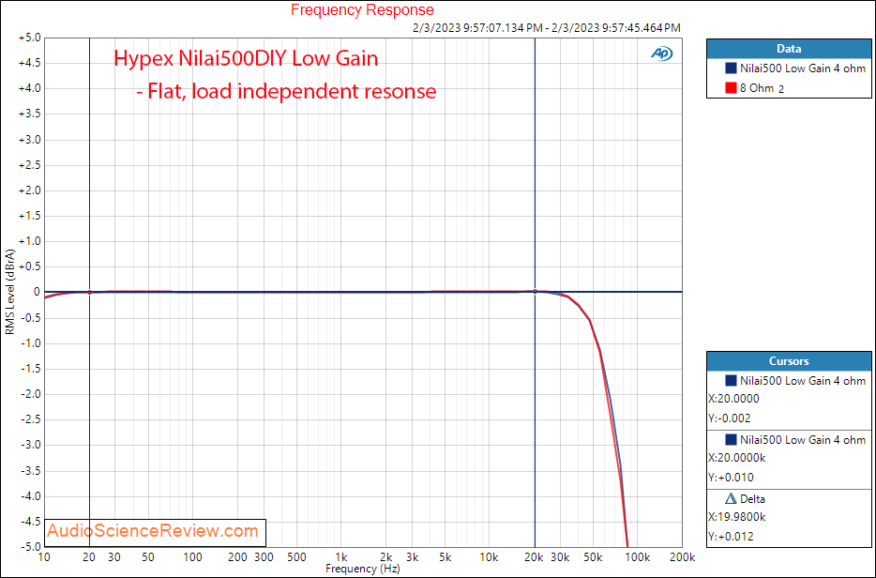876x578 pixels.
Task: Select the blue Nilai500 swatch in Data legend
Action: click(x=731, y=68)
